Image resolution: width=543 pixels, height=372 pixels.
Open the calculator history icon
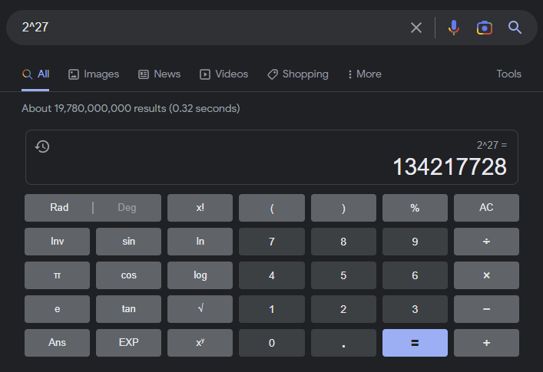click(x=43, y=146)
